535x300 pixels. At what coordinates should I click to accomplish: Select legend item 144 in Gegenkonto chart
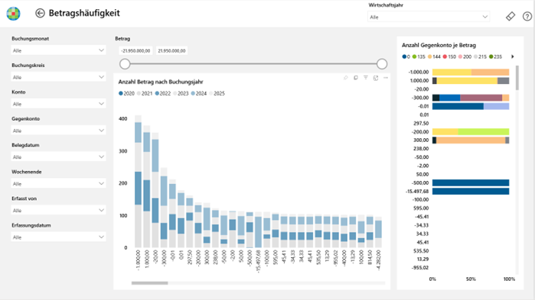434,56
